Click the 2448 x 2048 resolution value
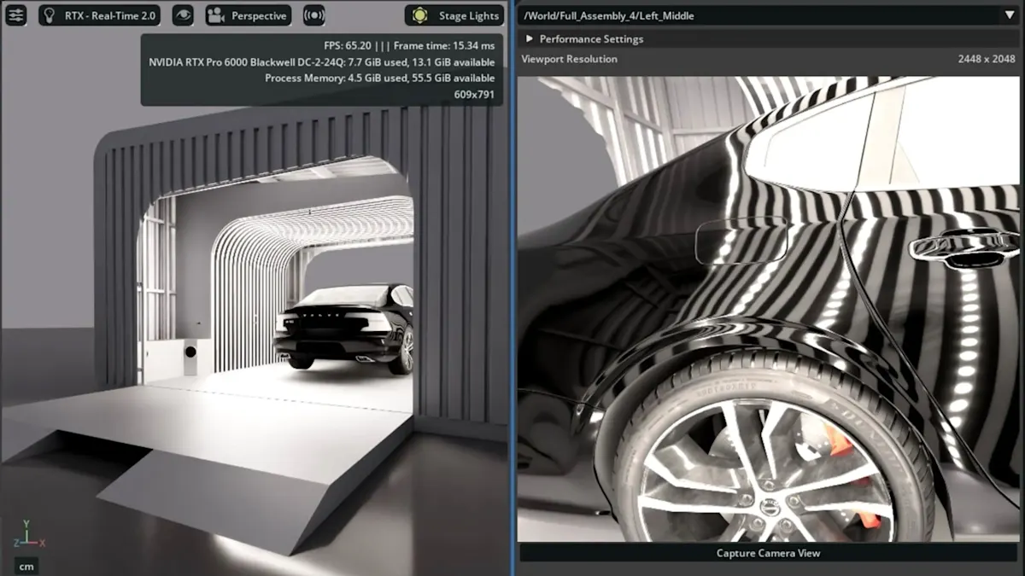1025x576 pixels. pos(987,59)
